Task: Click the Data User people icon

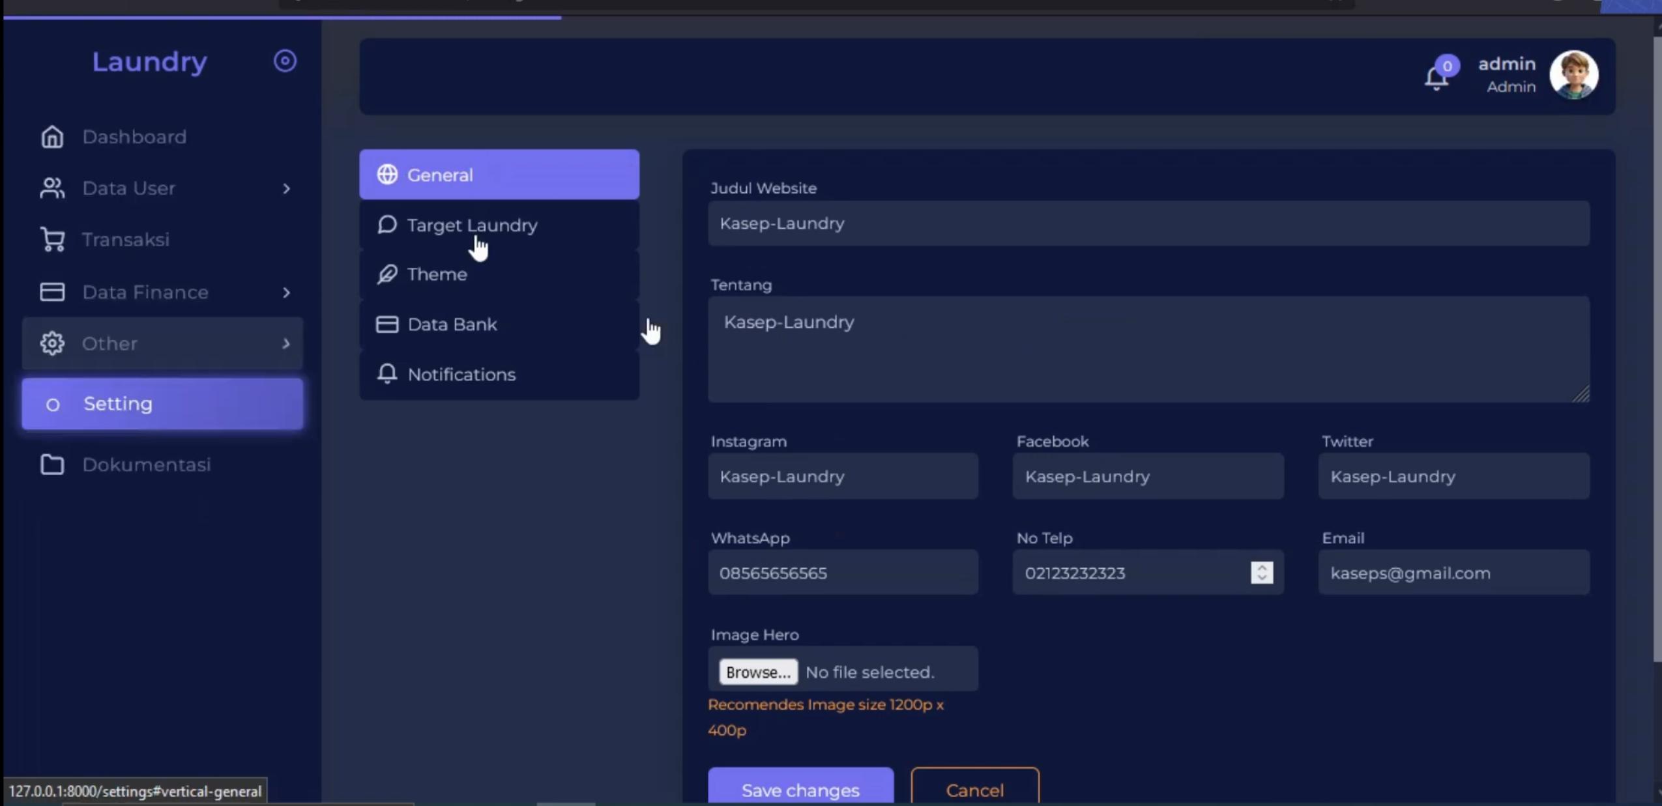Action: pos(52,188)
